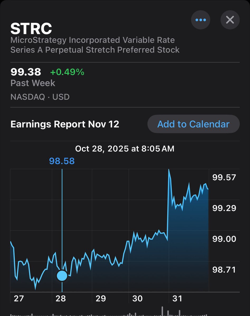
Task: Click the 99.57 y-axis label
Action: 224,177
